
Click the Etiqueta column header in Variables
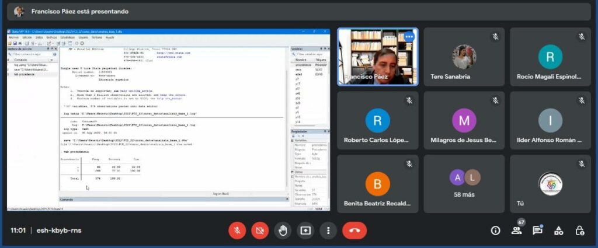[321, 60]
